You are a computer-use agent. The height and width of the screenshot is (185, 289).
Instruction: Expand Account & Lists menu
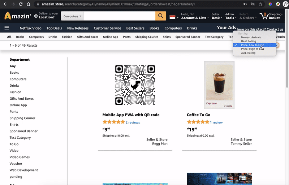[195, 16]
